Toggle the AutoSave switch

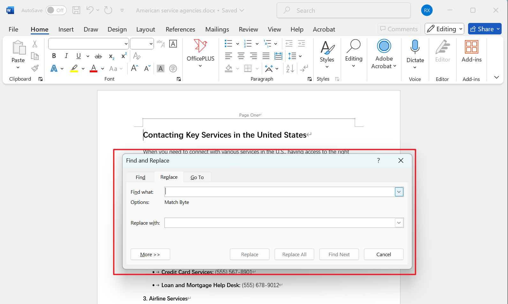(x=56, y=10)
